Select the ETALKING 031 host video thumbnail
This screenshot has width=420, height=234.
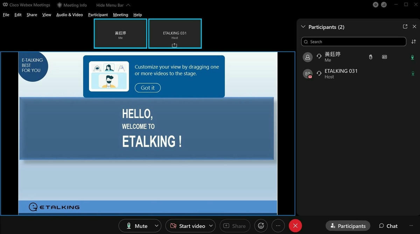175,34
